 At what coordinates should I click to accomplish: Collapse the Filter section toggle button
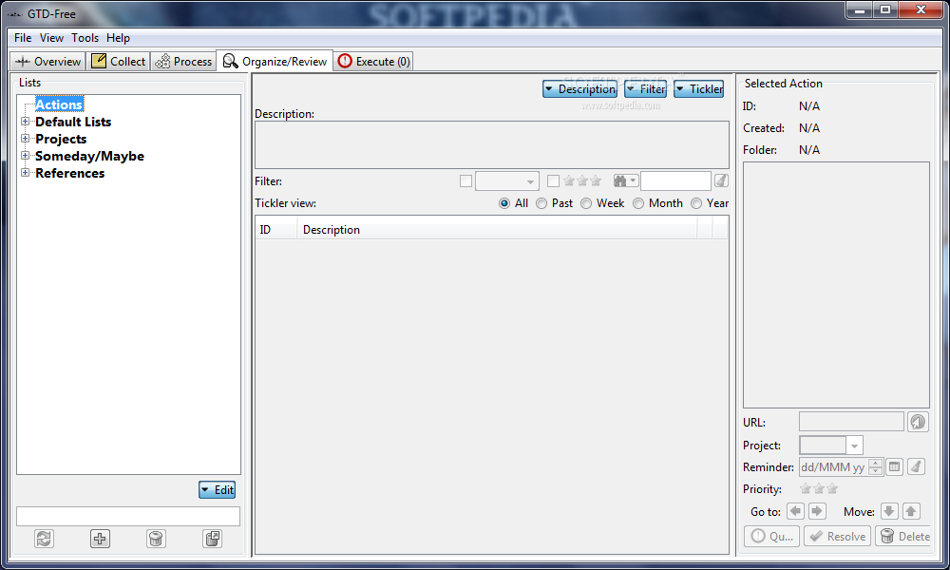pos(646,89)
